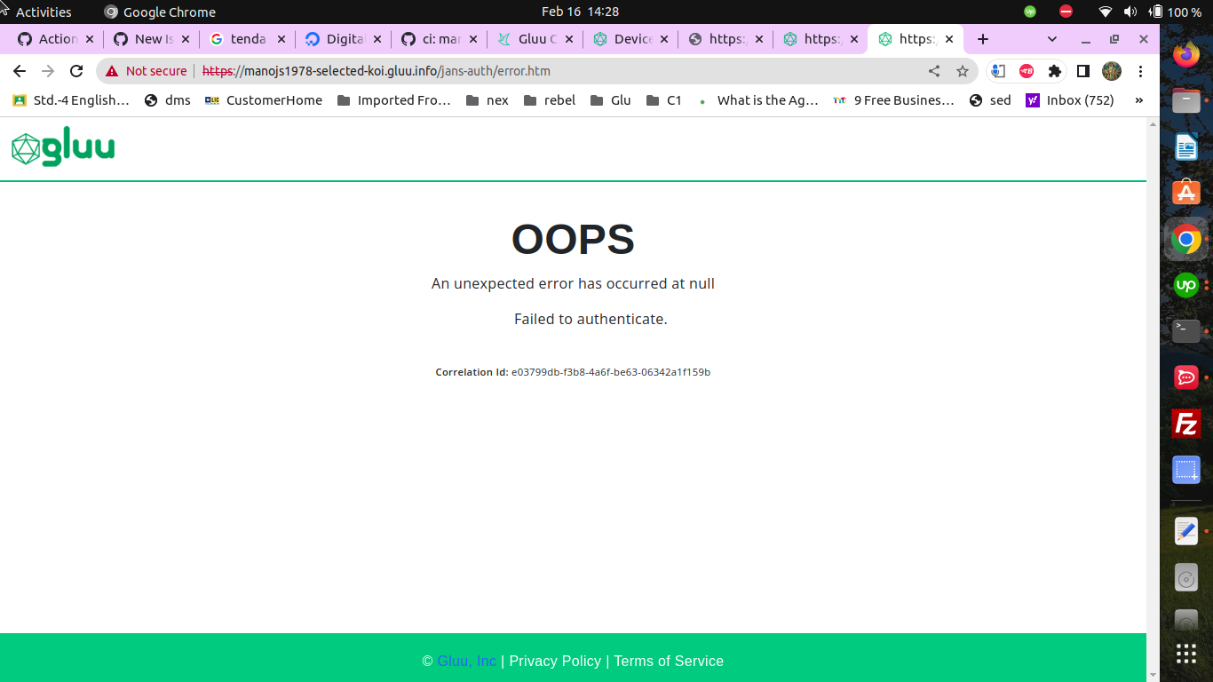Click the Not secure warning indicator
Viewport: 1213px width, 682px height.
145,70
